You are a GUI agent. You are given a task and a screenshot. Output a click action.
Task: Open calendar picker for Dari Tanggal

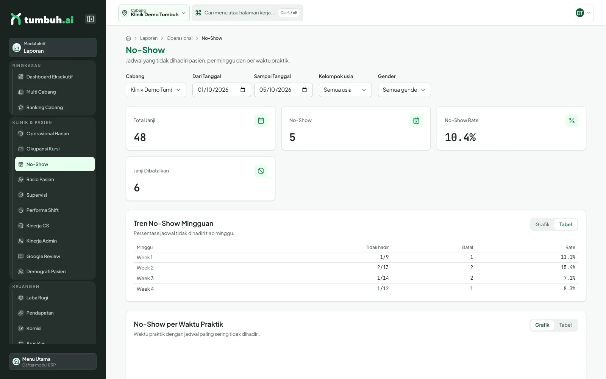click(x=243, y=90)
